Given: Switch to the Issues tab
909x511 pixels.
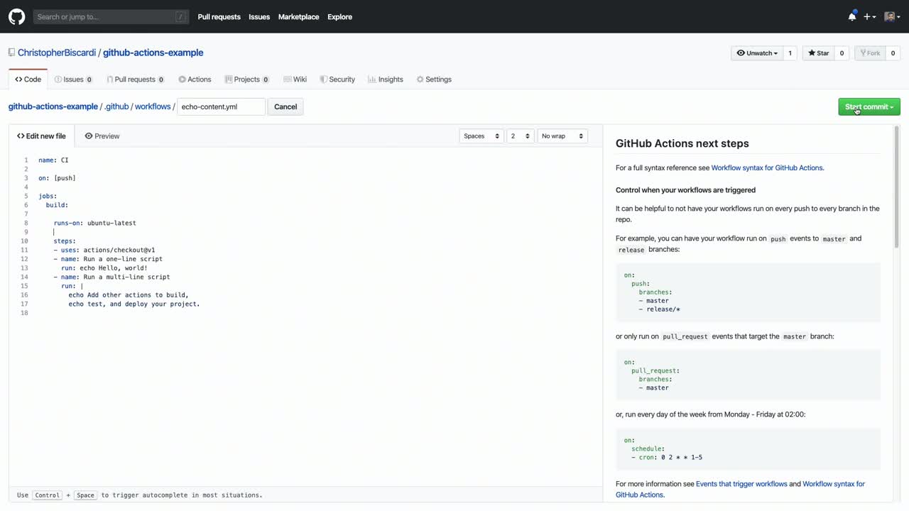Looking at the screenshot, I should [73, 79].
